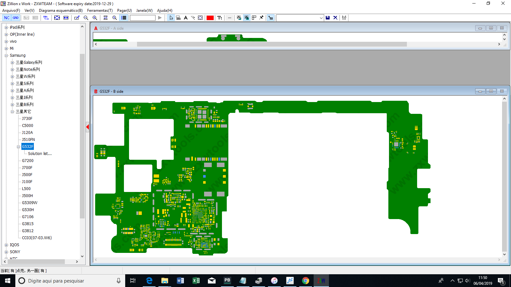Open the Ferramentas(T) menu
The width and height of the screenshot is (511, 287).
[100, 11]
